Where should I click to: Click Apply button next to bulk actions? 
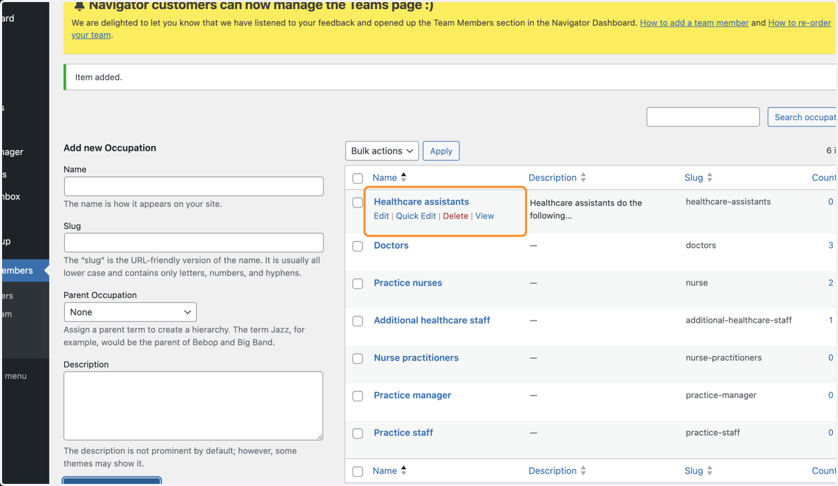pos(441,151)
